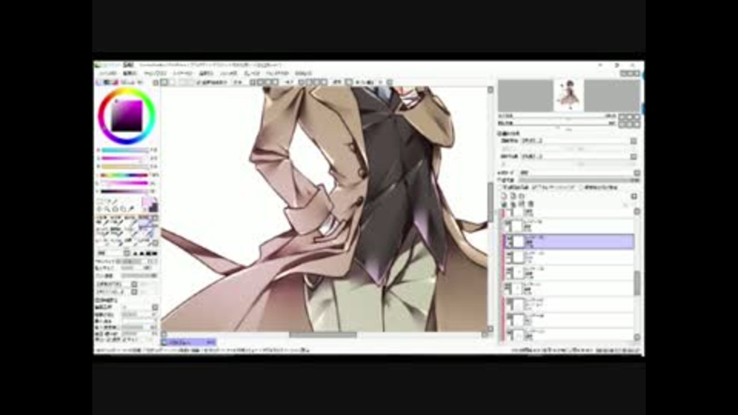Image resolution: width=738 pixels, height=415 pixels.
Task: Open the File menu in SAI
Action: 108,74
